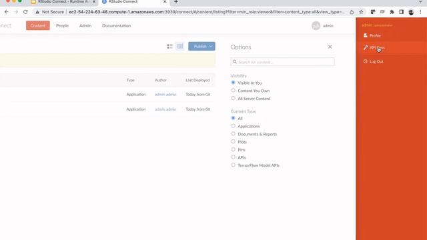Select the All content type radio
The height and width of the screenshot is (240, 427).
pyautogui.click(x=233, y=118)
